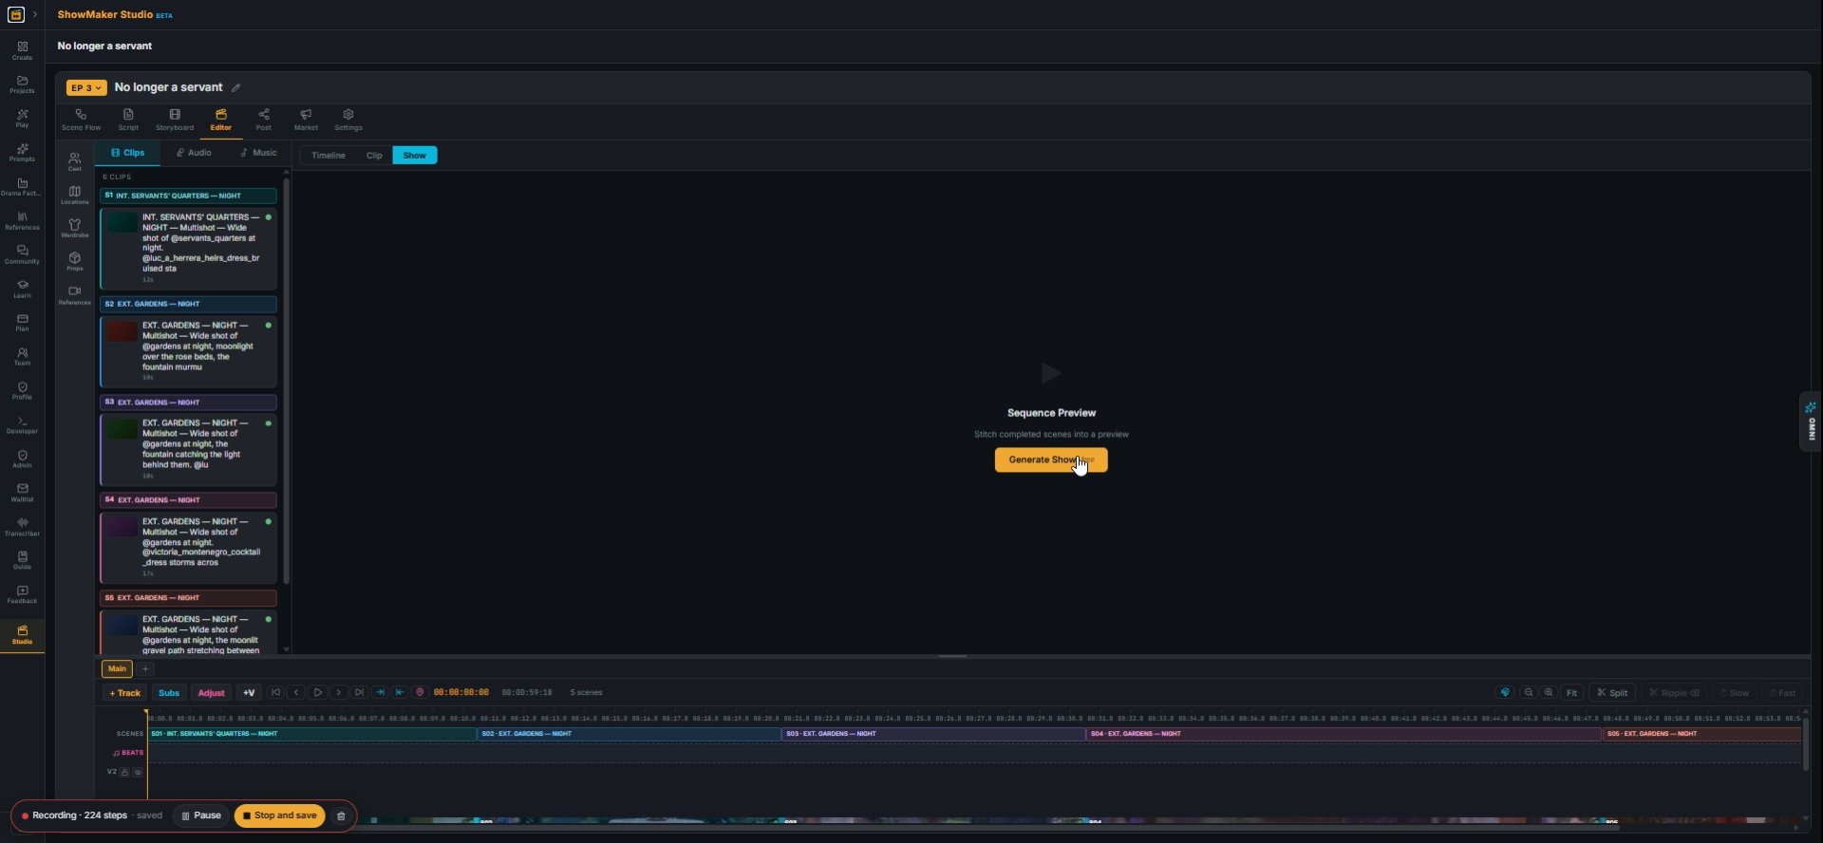1823x843 pixels.
Task: Switch to the Scene Flow tab
Action: (x=81, y=121)
